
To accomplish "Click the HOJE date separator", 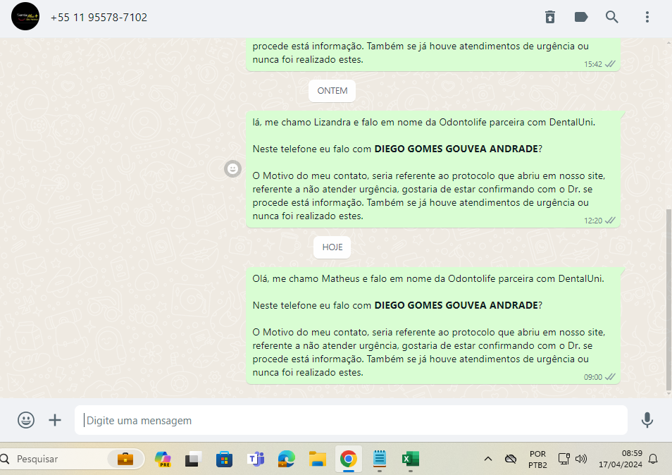I will coord(332,247).
